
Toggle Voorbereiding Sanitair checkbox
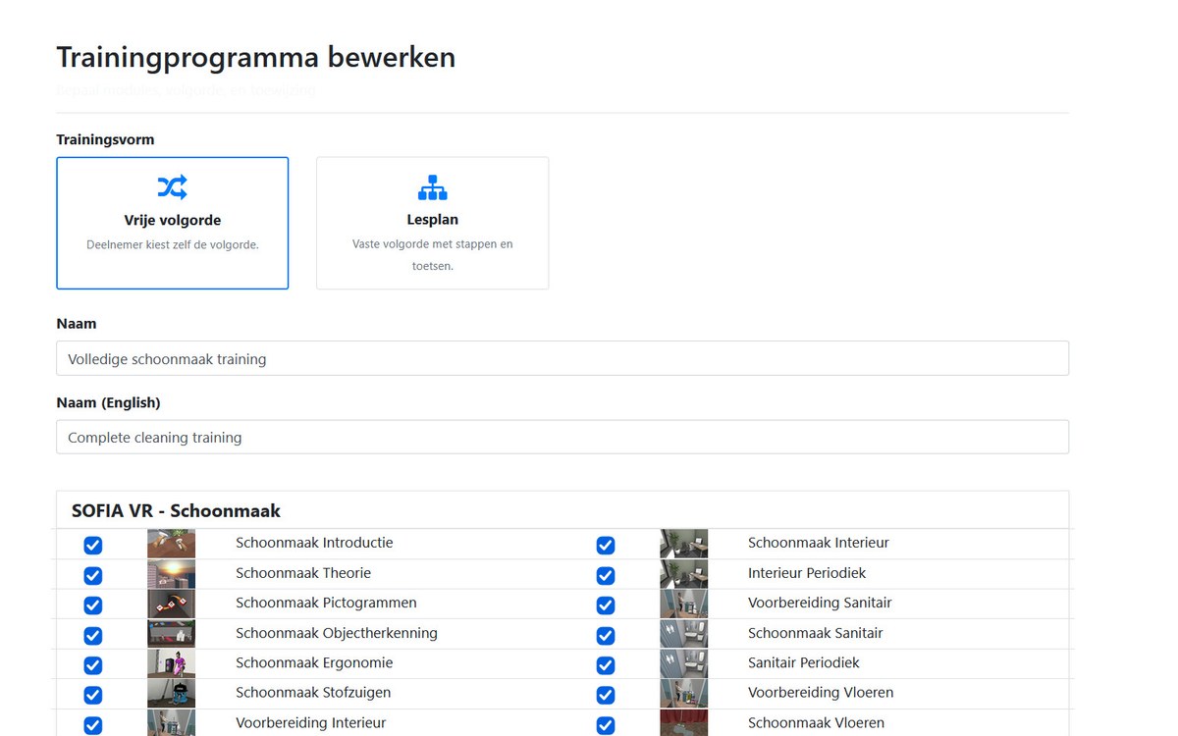coord(606,605)
